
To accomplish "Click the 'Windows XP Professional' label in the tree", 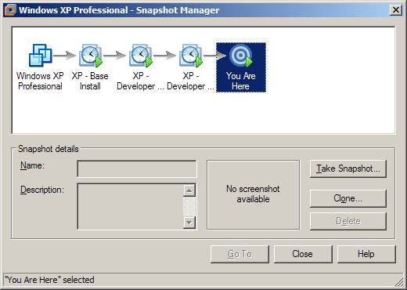I will [40, 81].
